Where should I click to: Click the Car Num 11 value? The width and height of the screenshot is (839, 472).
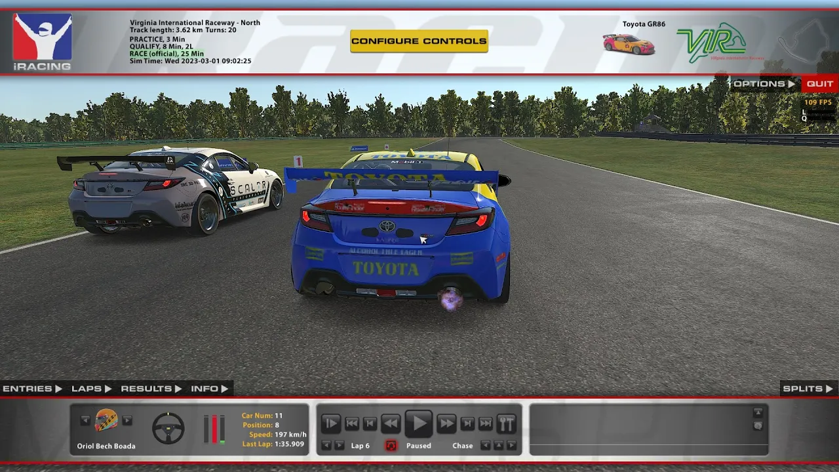tap(279, 416)
